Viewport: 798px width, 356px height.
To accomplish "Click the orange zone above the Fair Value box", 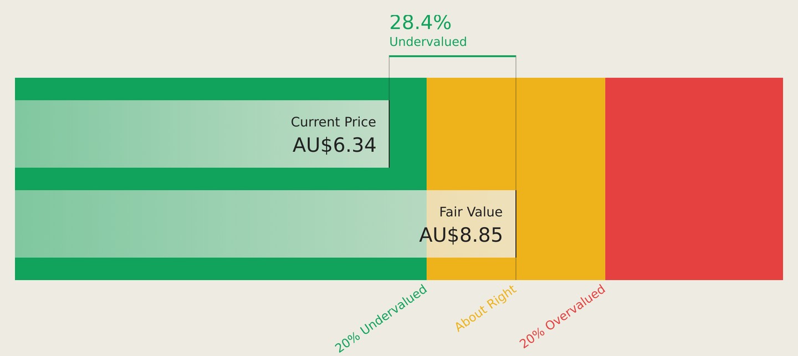I will pos(471,134).
